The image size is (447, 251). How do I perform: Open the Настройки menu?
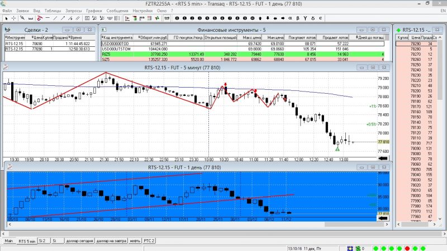pos(142,11)
